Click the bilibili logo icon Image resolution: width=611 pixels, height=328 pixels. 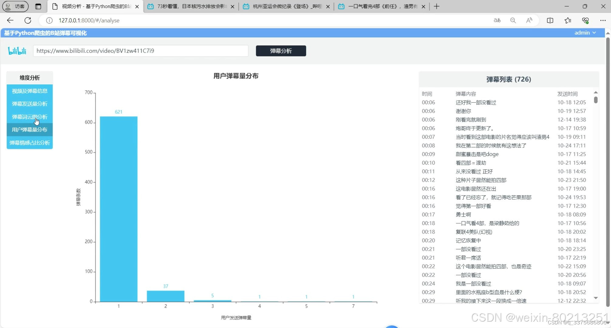(x=17, y=51)
